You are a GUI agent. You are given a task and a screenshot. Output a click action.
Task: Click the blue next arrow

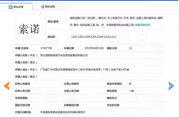point(171,86)
